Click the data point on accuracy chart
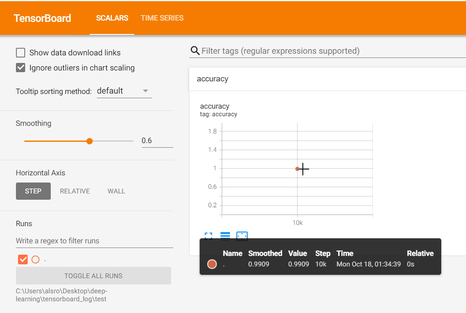This screenshot has height=313, width=466. pos(297,169)
